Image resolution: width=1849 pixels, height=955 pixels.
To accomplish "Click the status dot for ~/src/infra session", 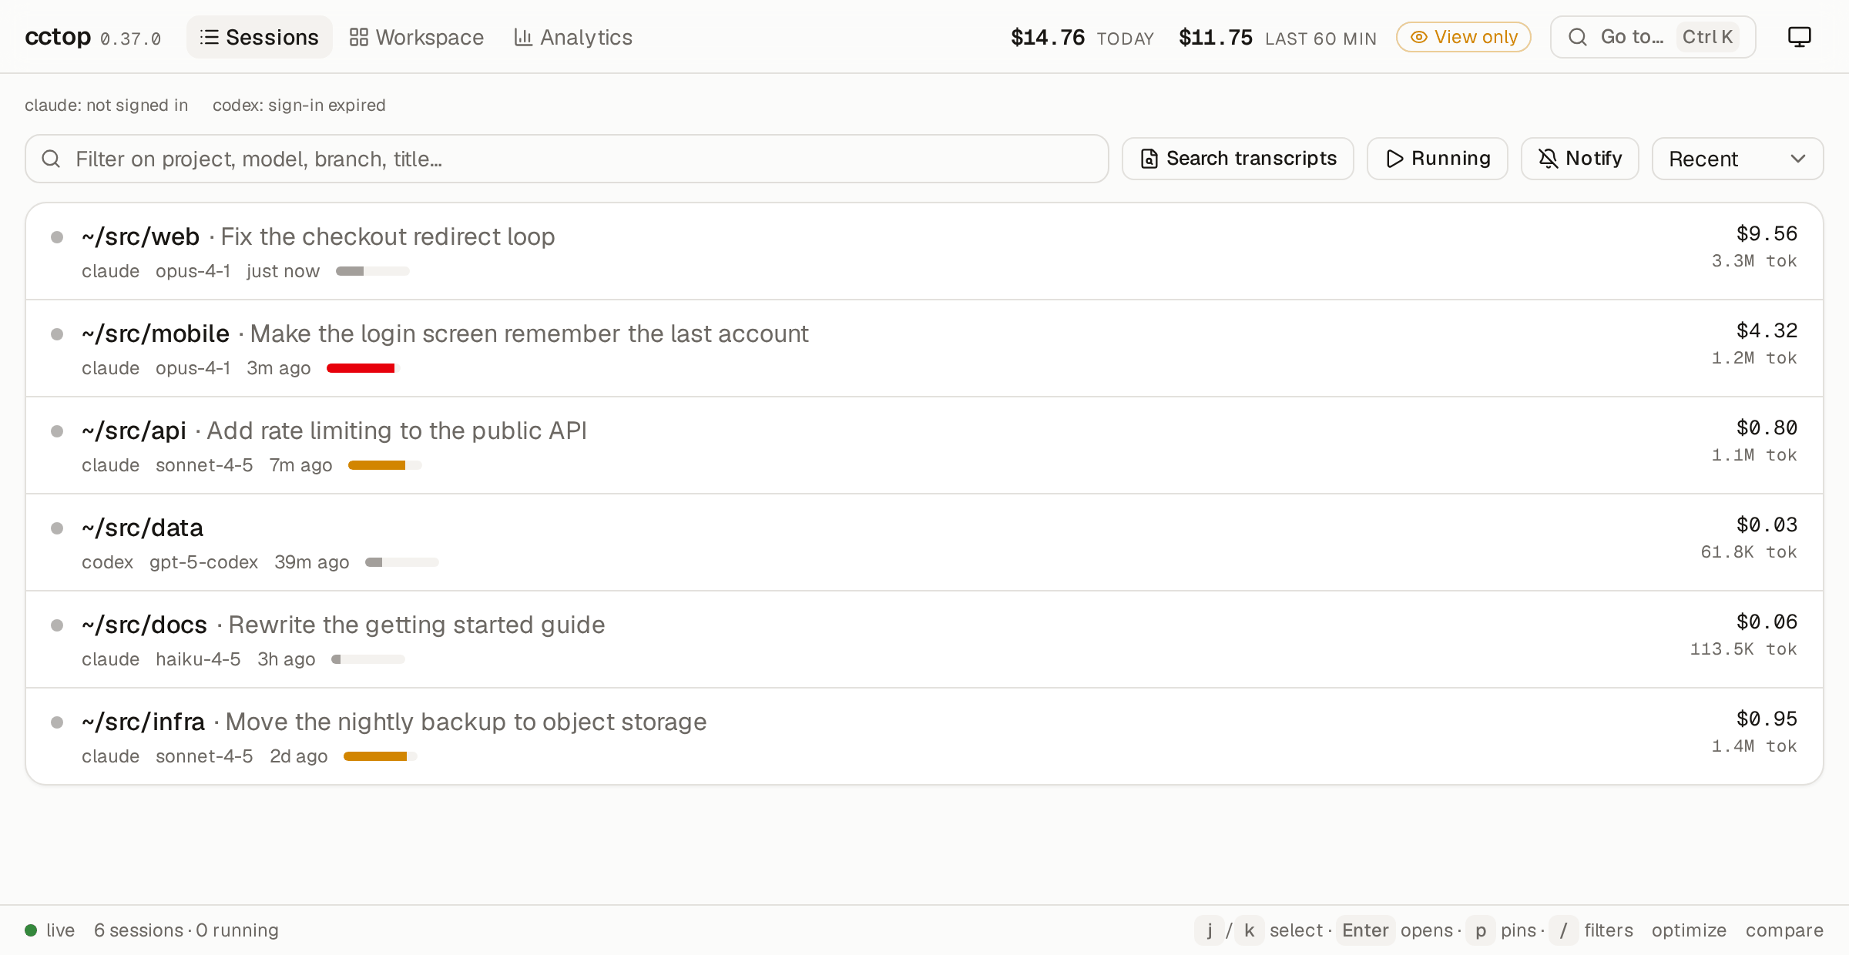I will tap(57, 722).
